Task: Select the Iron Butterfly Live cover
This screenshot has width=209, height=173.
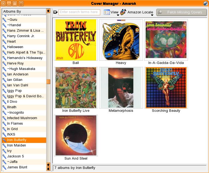Action: (x=76, y=88)
